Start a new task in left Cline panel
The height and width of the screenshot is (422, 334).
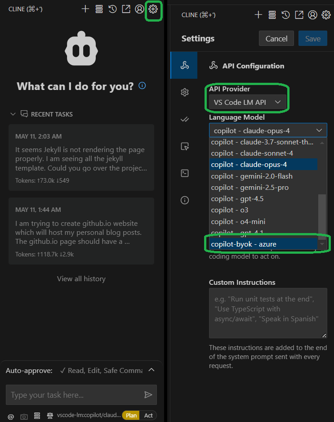click(85, 9)
